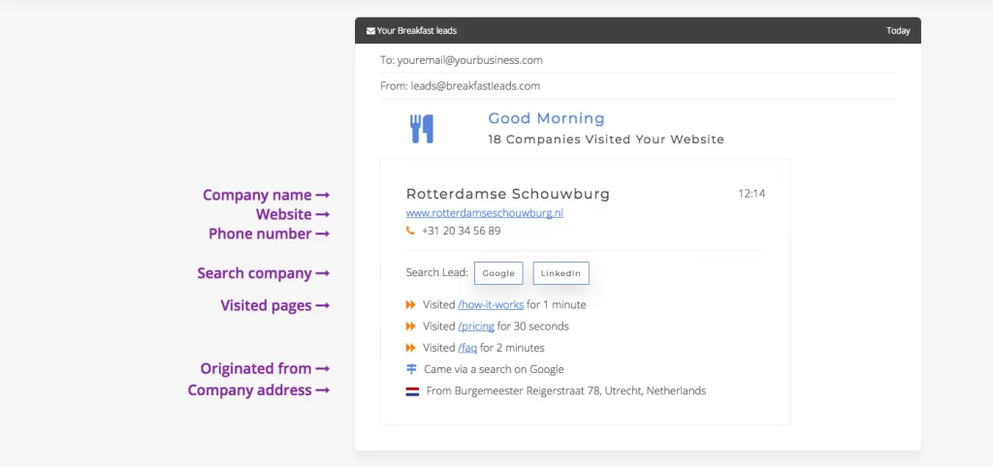Click the recipient address youremail@yourbusiness.com

pos(469,60)
